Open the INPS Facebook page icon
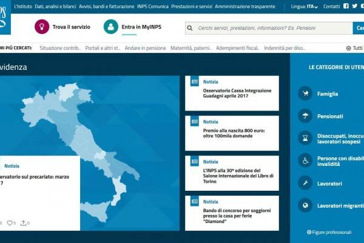 [346, 6]
